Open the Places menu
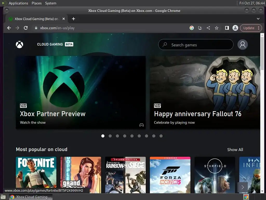The image size is (266, 200). [36, 3]
